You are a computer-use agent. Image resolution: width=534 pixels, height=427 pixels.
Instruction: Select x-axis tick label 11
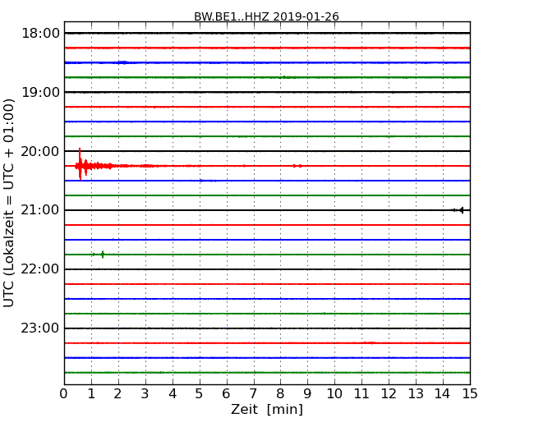pyautogui.click(x=361, y=393)
